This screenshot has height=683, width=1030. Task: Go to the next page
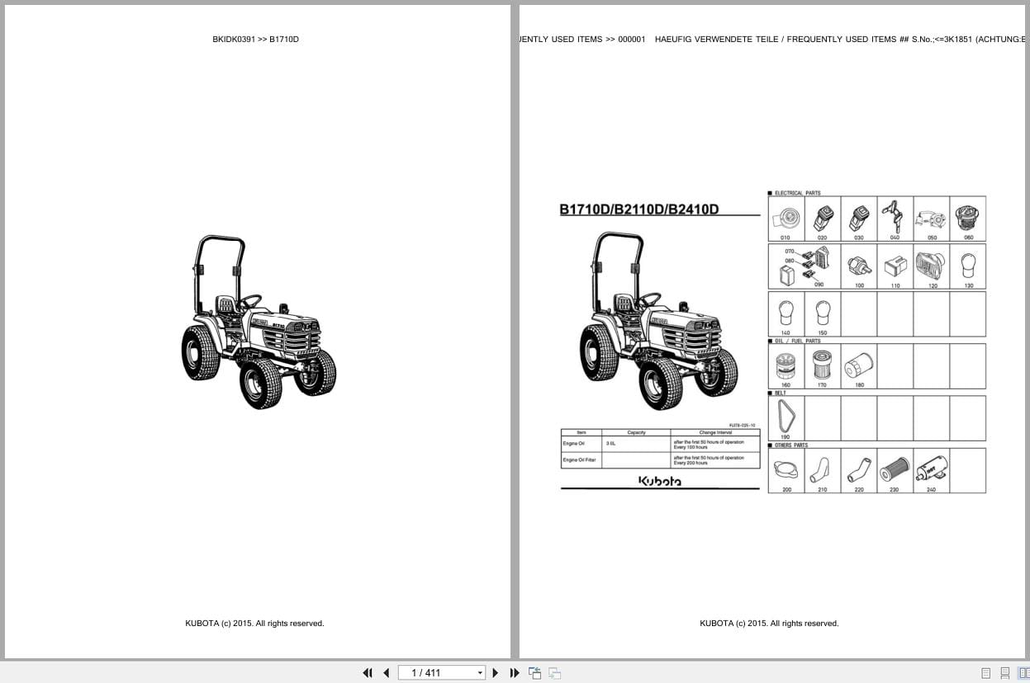coord(496,673)
